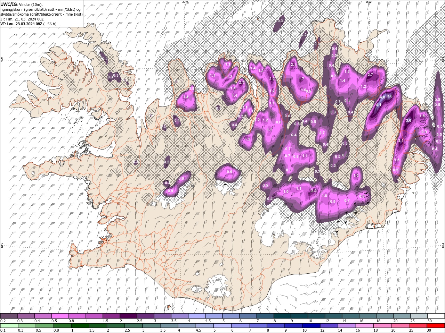Click the slydda/snjókoma description line
The height and width of the screenshot is (333, 445).
click(x=41, y=14)
